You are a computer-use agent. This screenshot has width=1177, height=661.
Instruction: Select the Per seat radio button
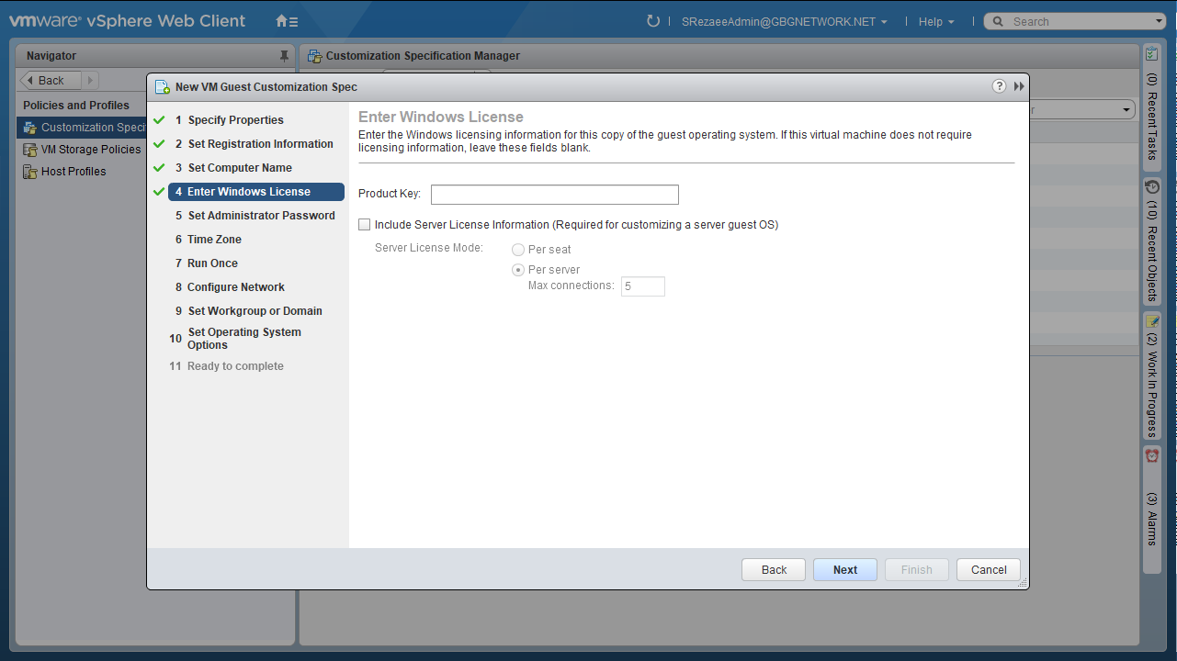pyautogui.click(x=518, y=250)
